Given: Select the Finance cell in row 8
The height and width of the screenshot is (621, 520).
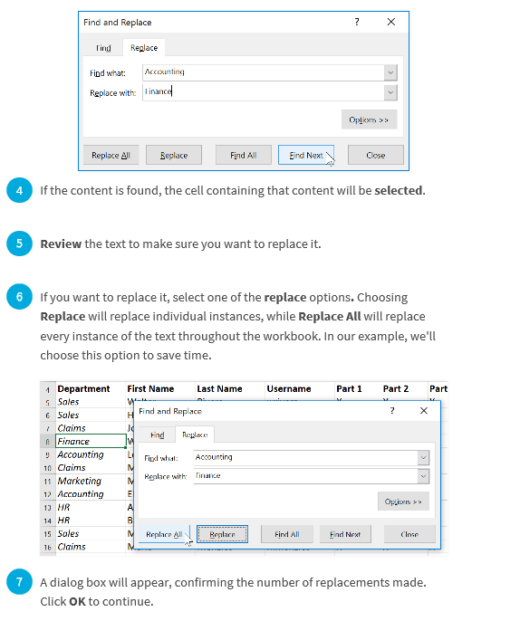Looking at the screenshot, I should click(91, 441).
